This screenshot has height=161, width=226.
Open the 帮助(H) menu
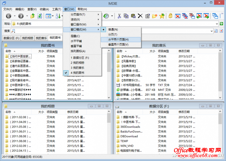(82, 9)
